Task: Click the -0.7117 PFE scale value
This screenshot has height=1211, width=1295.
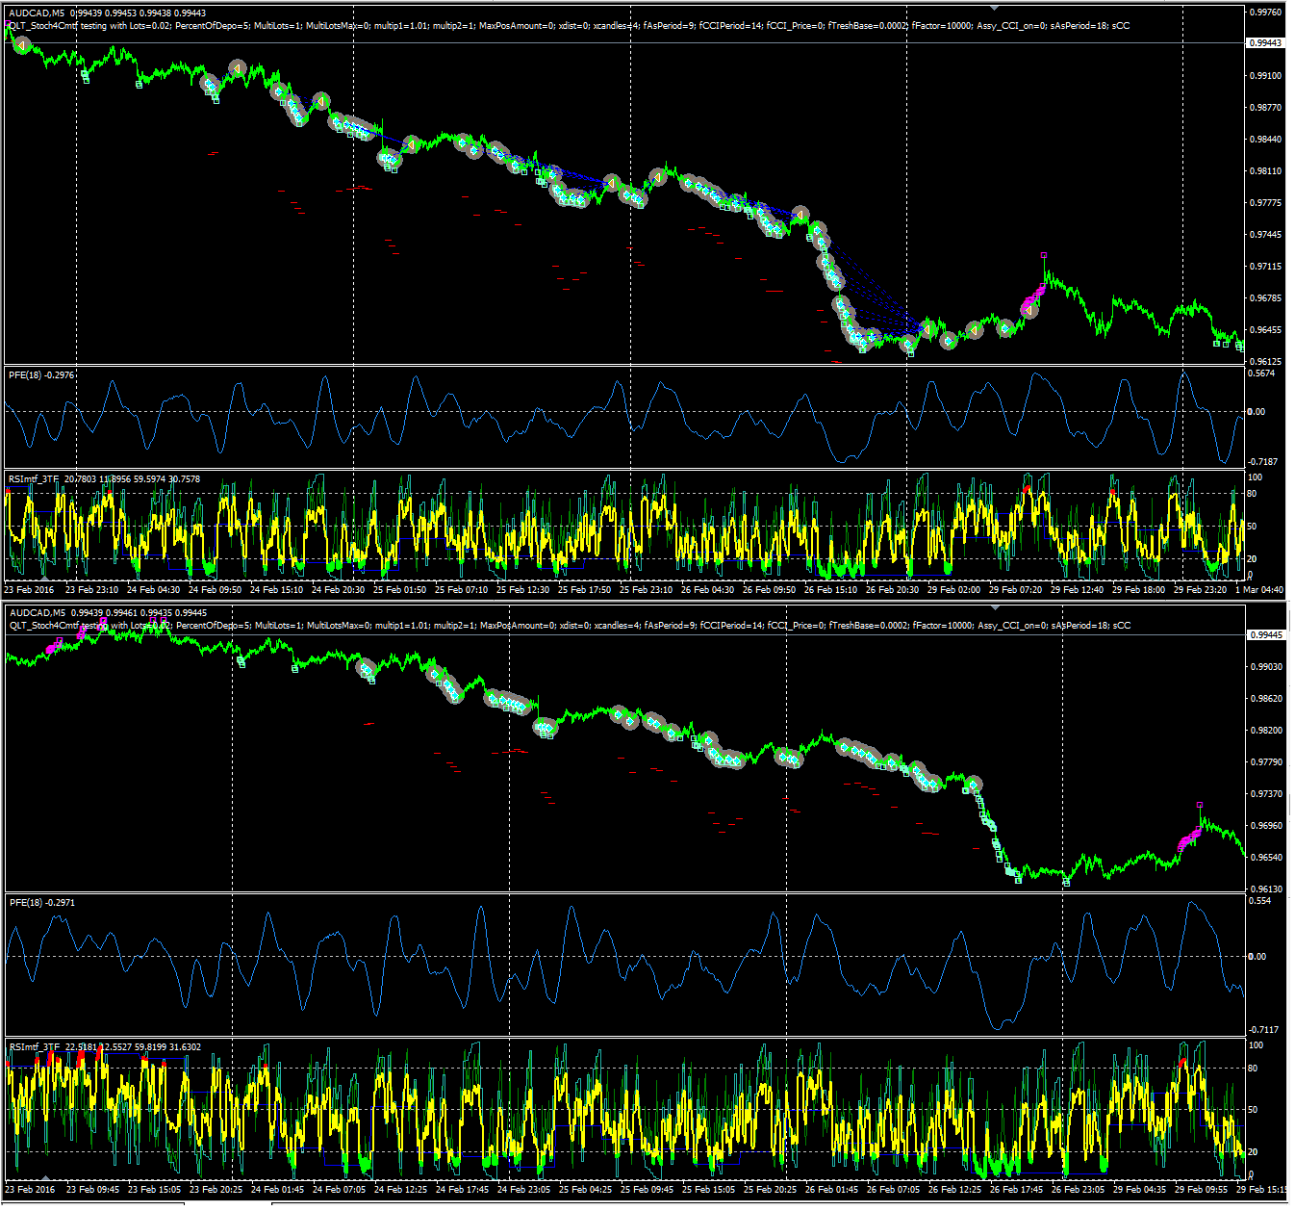Action: click(1262, 1030)
